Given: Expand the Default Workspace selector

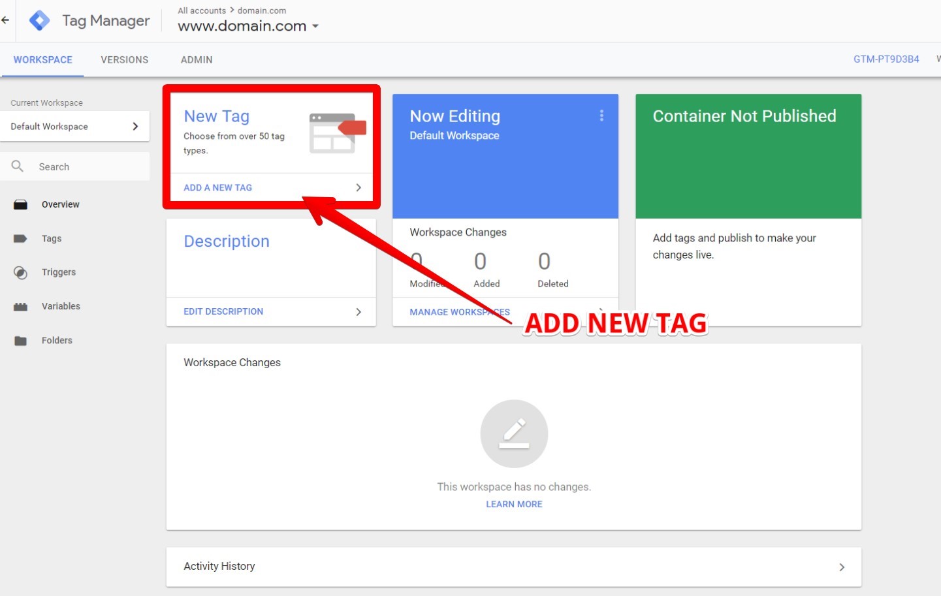Looking at the screenshot, I should [74, 127].
